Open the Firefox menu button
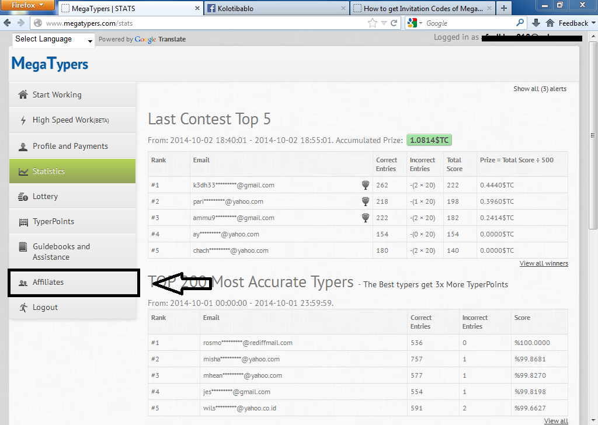The image size is (598, 425). 27,5
